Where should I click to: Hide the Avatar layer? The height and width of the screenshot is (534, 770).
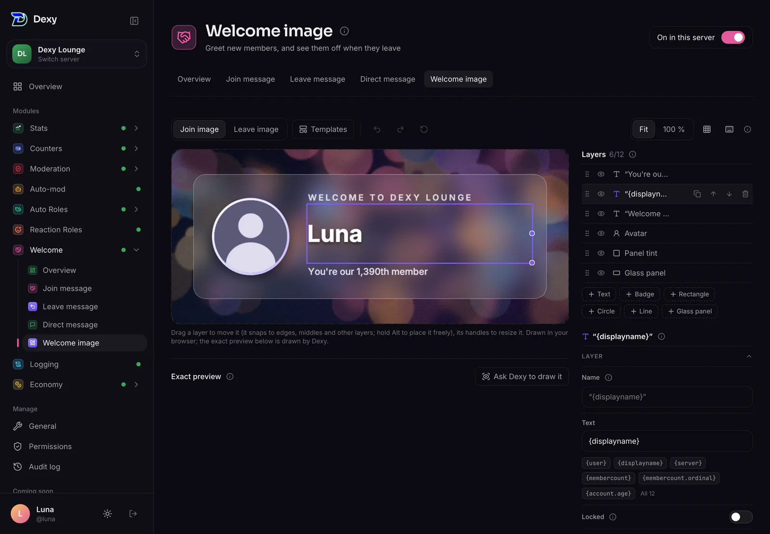601,234
